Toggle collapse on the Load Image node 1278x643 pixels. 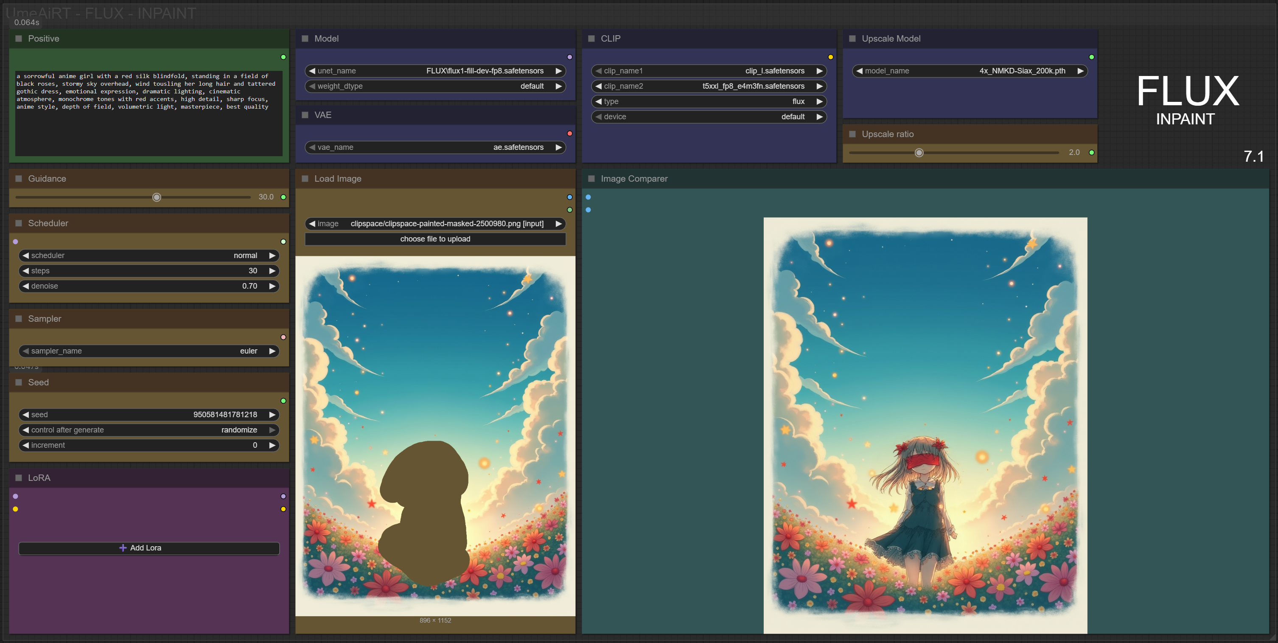305,179
